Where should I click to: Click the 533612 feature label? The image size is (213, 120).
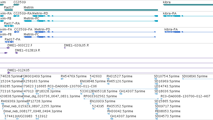point(86,91)
